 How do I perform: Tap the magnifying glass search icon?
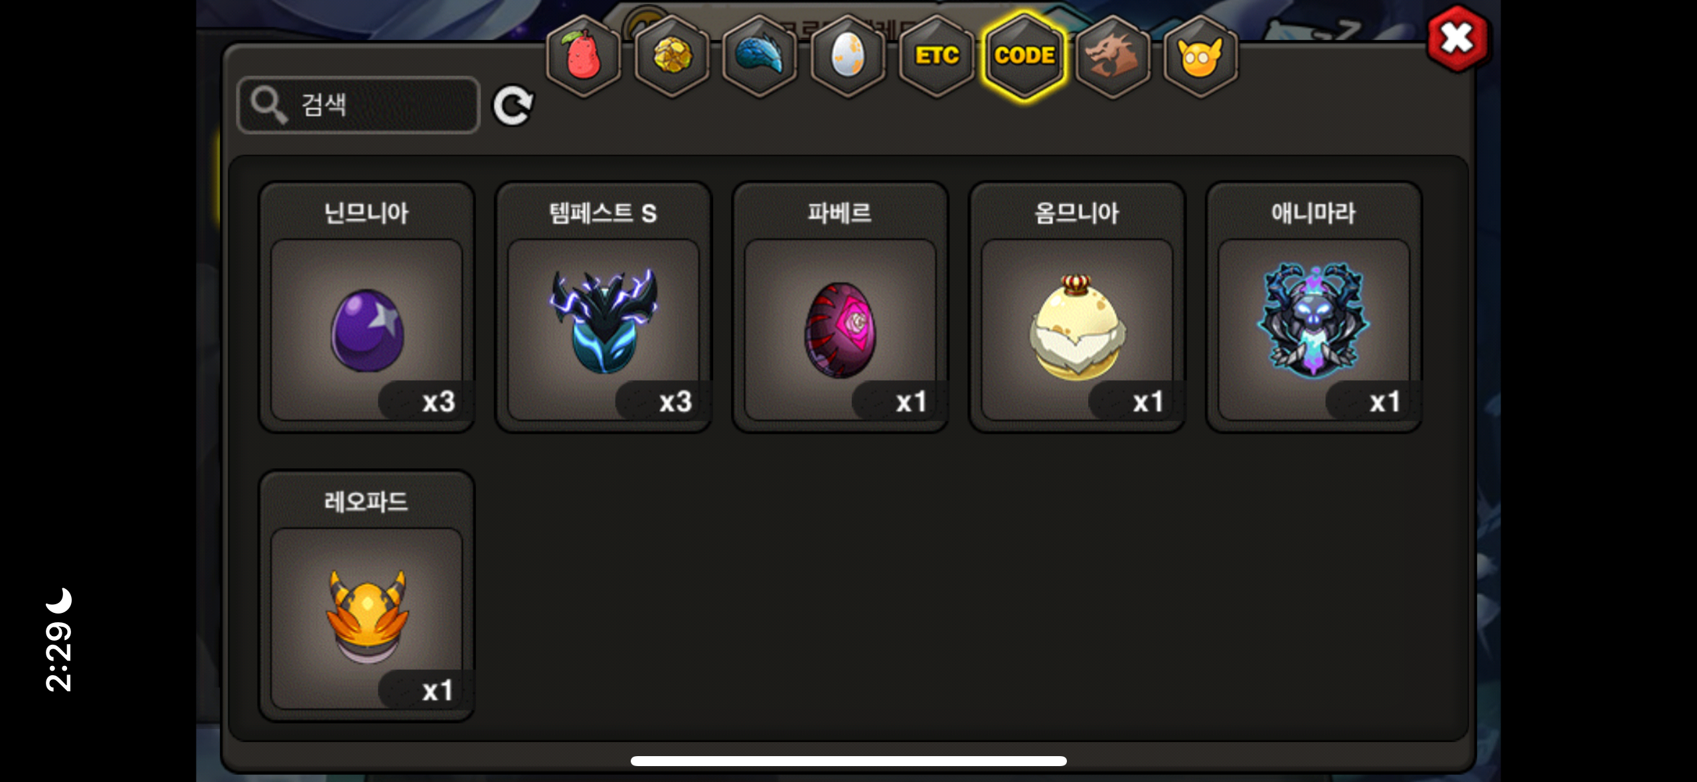(x=268, y=105)
